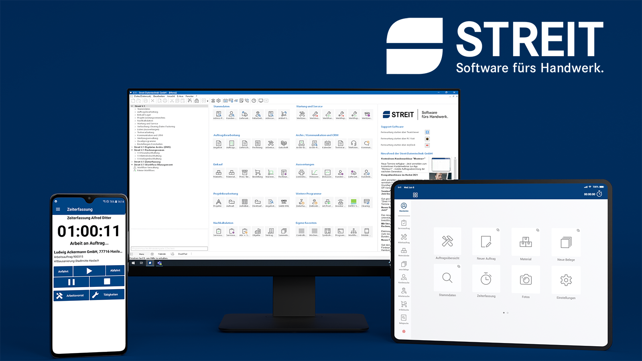
Task: Tap Arbeitsvorrat button on phone
Action: pyautogui.click(x=71, y=296)
